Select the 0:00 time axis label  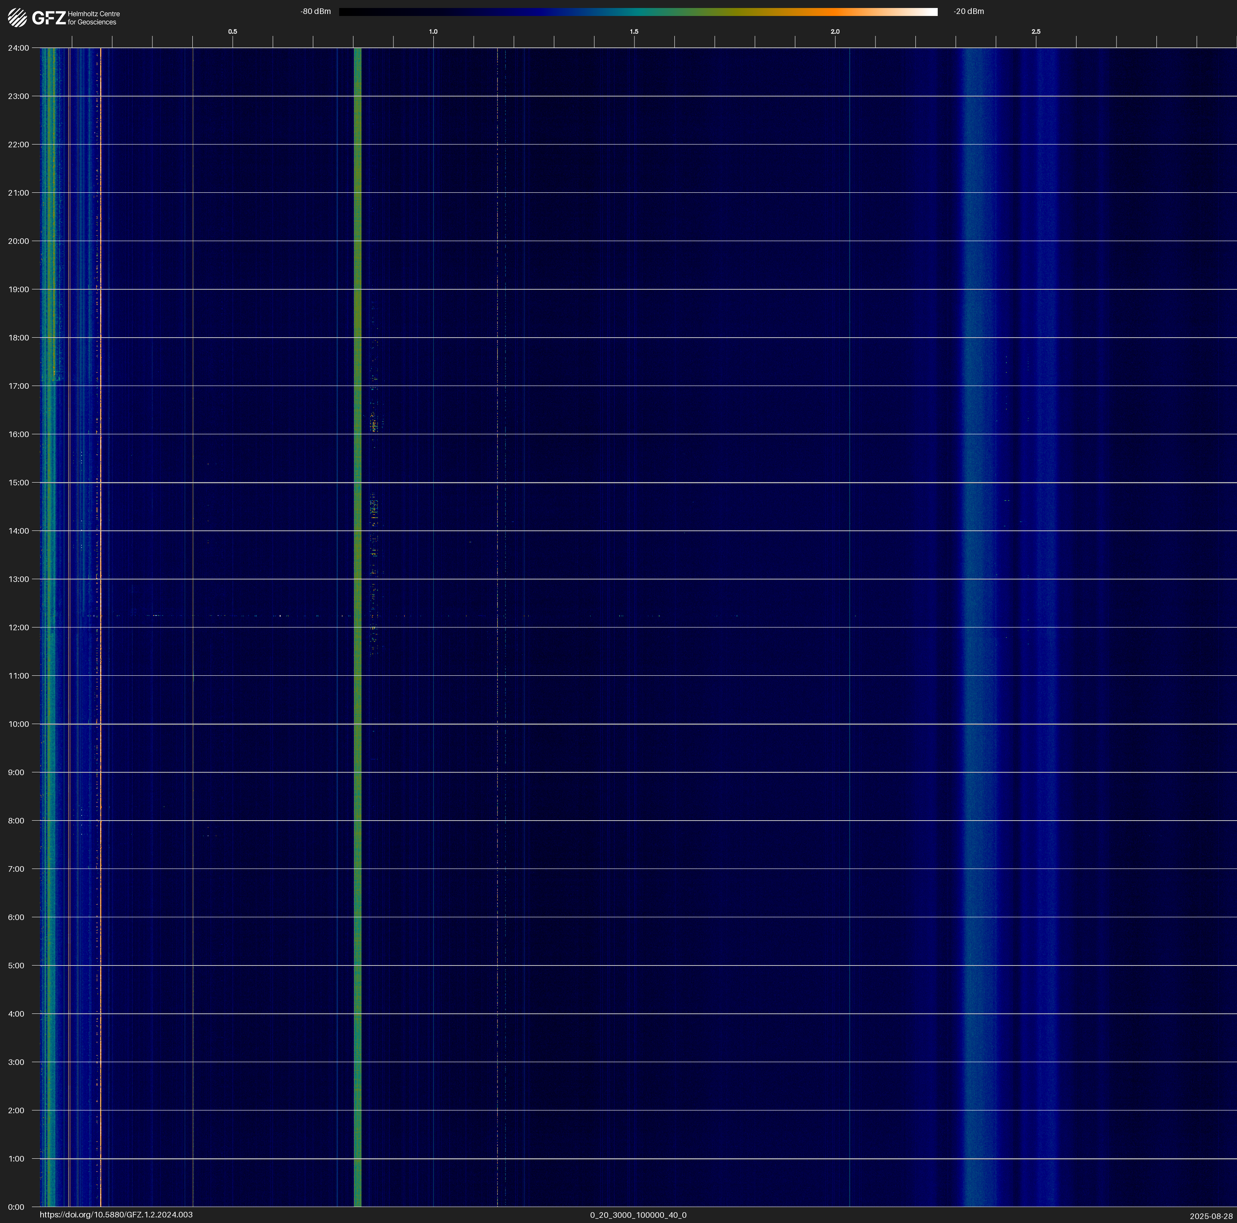[16, 1207]
